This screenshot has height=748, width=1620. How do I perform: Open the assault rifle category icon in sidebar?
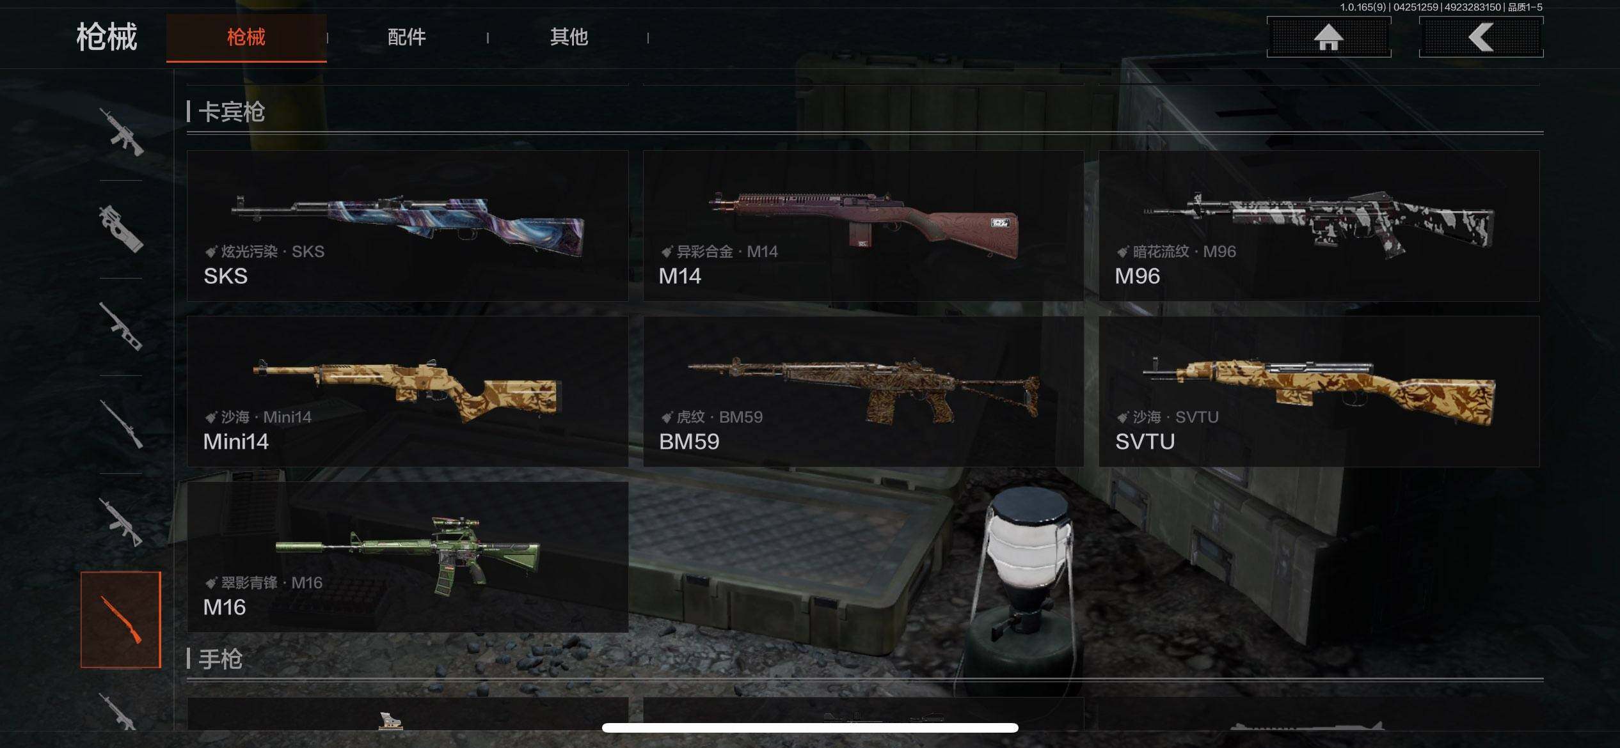[x=121, y=132]
